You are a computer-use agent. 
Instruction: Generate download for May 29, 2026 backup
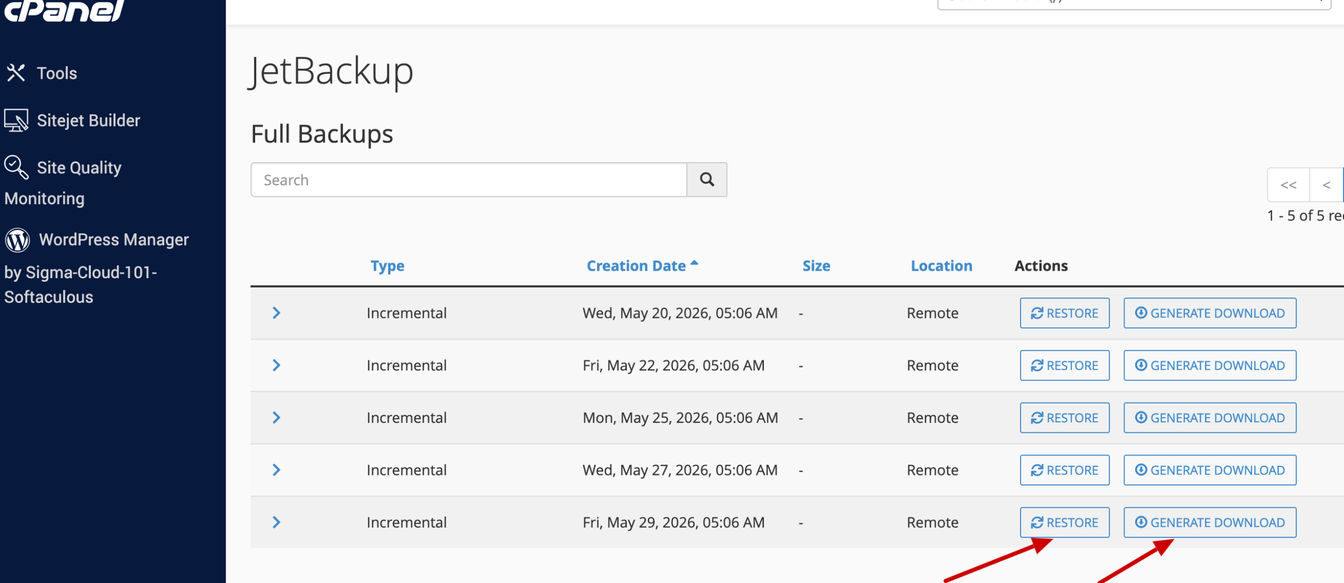click(x=1210, y=523)
